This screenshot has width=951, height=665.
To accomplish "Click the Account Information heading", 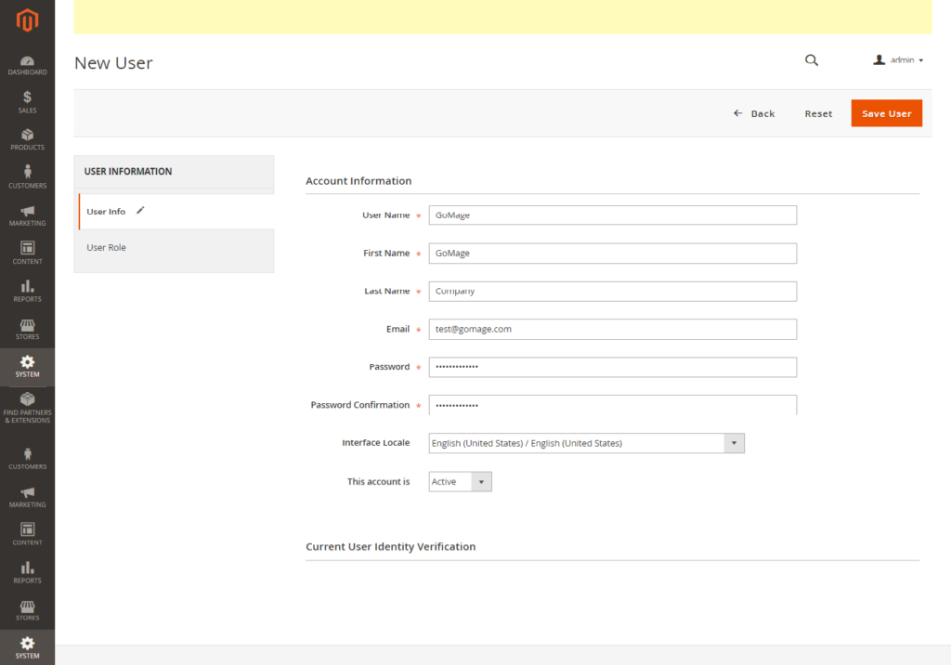I will click(358, 181).
